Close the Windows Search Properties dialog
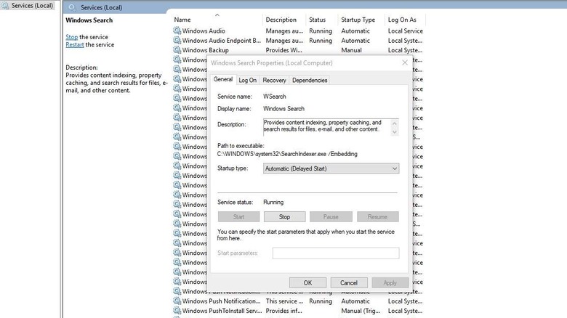This screenshot has height=318, width=567. pyautogui.click(x=405, y=63)
